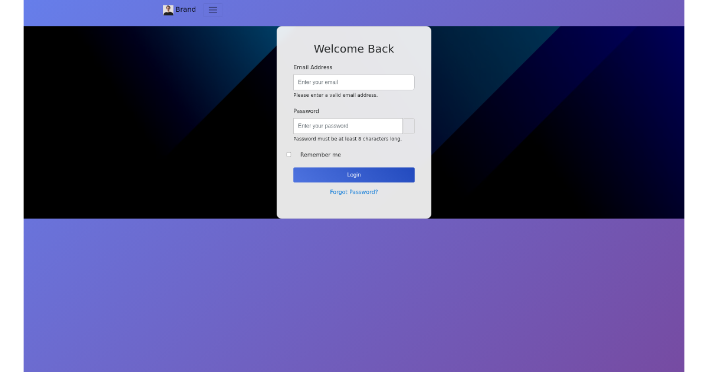The width and height of the screenshot is (708, 372).
Task: Check Remember me before logging in
Action: point(289,154)
